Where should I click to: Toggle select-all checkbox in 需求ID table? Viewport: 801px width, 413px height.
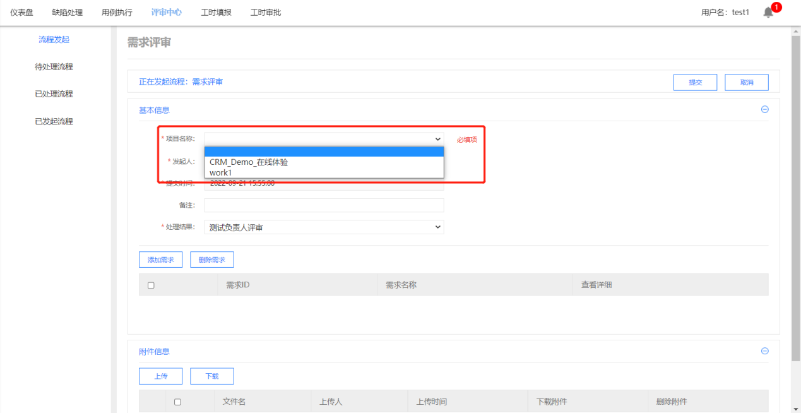[x=151, y=285]
